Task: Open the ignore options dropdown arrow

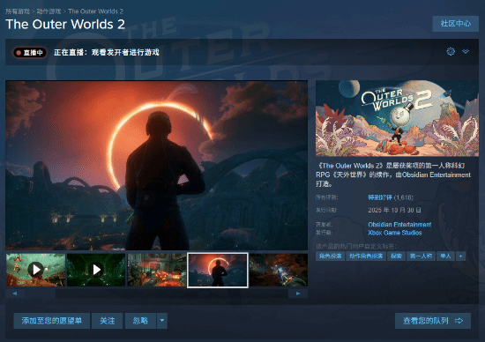Action: pyautogui.click(x=162, y=321)
